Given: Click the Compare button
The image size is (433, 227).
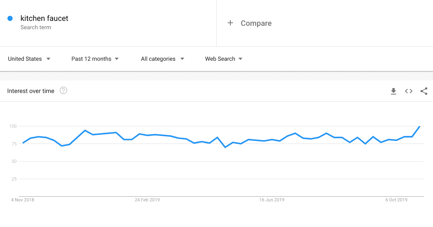Looking at the screenshot, I should 256,23.
